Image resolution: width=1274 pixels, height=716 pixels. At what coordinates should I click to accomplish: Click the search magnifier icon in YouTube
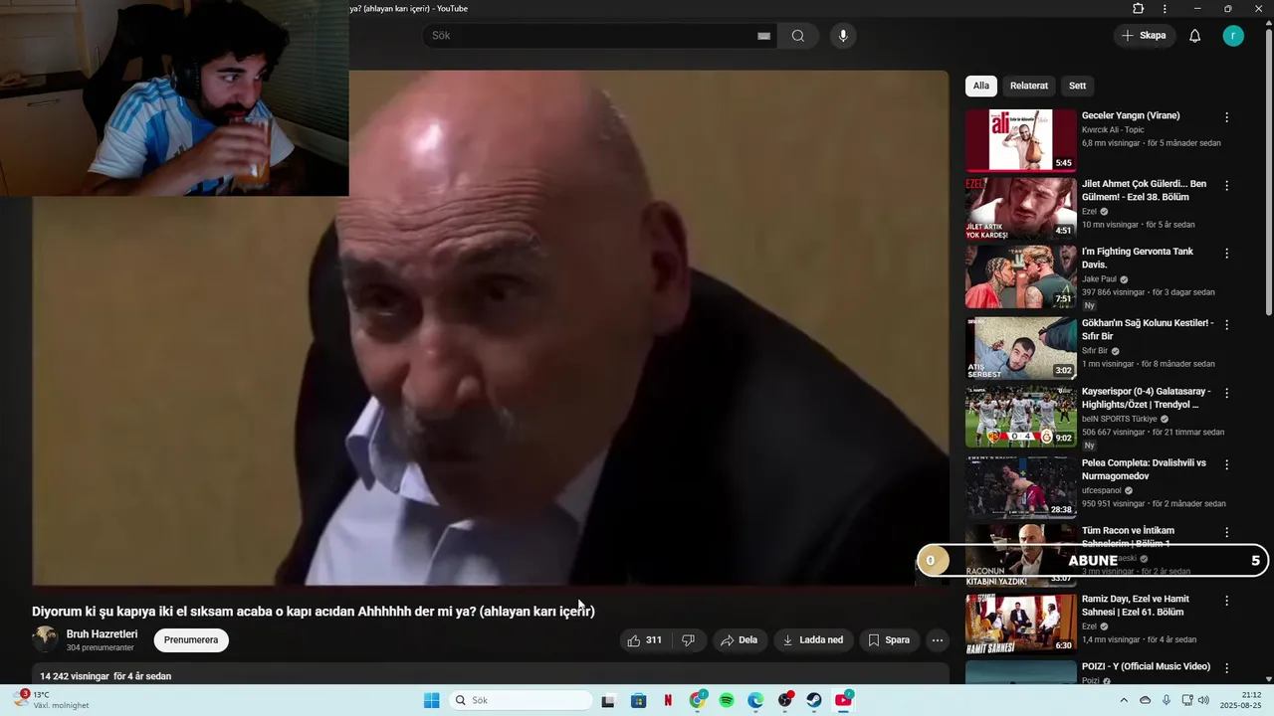click(x=798, y=36)
